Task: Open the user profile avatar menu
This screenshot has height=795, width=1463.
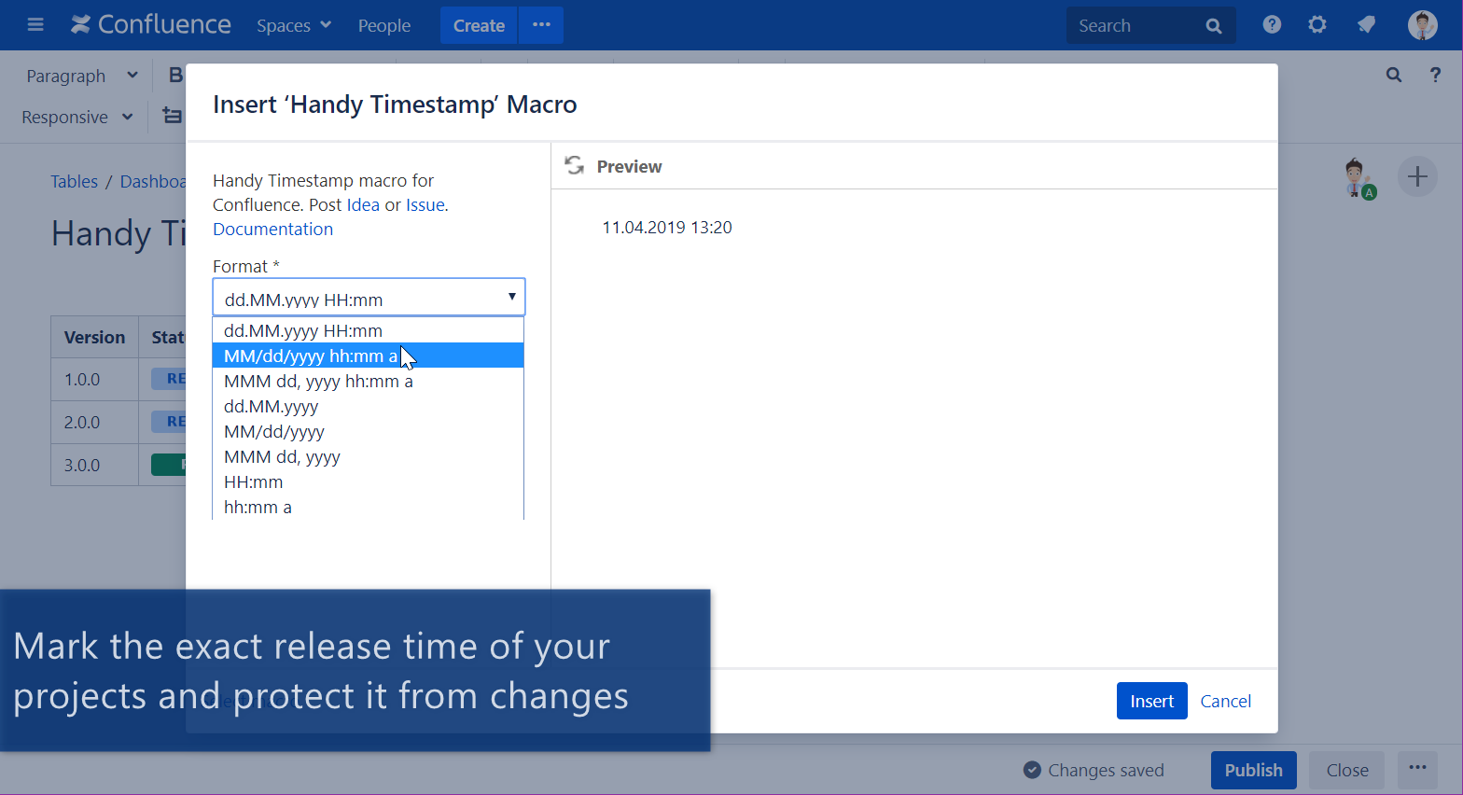Action: pyautogui.click(x=1423, y=25)
